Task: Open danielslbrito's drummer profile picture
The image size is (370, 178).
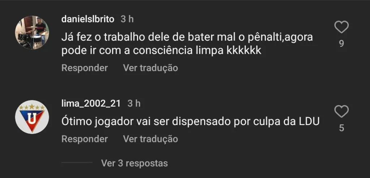Action: 32,32
